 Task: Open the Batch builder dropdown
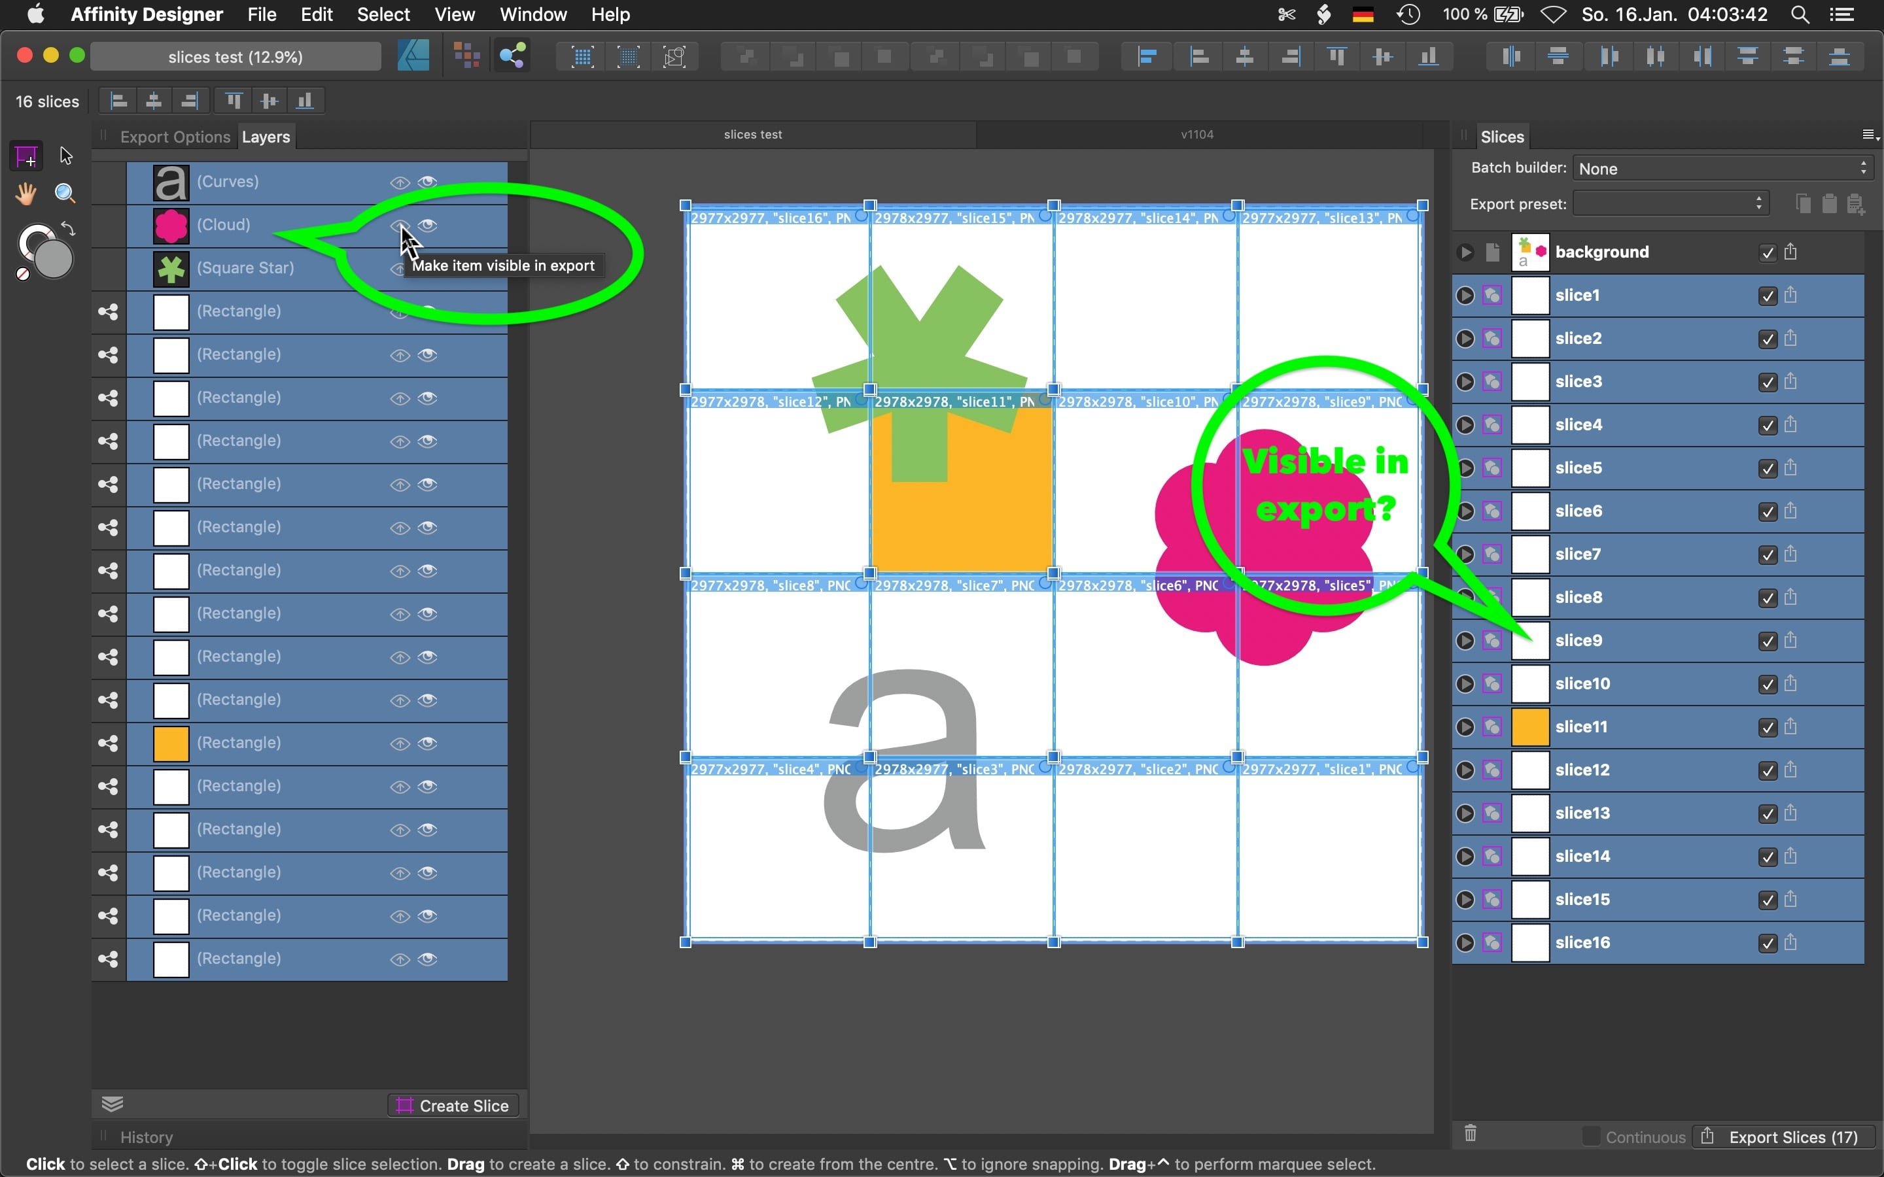(x=1721, y=168)
